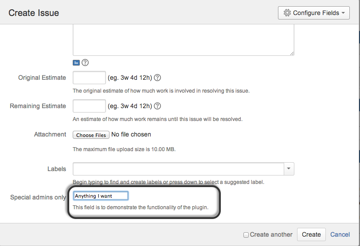Click the Labels field label
Image resolution: width=360 pixels, height=246 pixels.
57,169
